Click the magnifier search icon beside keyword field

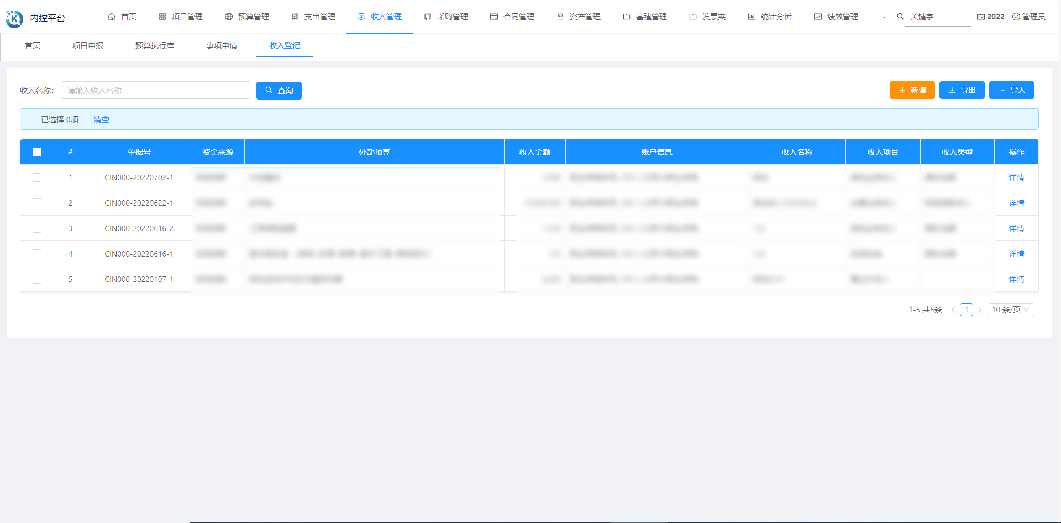[900, 17]
